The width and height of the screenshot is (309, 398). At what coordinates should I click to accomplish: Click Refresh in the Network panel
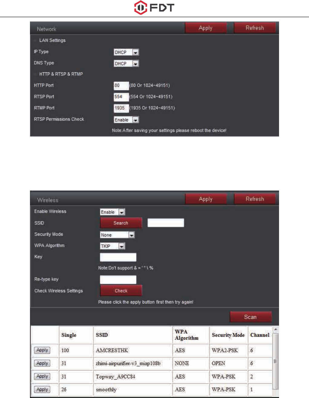tap(255, 28)
